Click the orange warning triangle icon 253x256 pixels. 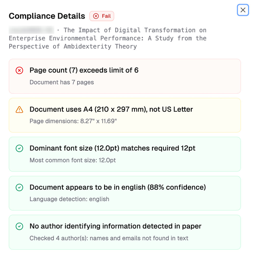19,110
